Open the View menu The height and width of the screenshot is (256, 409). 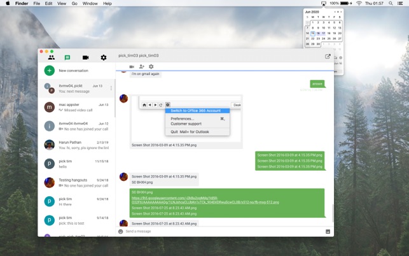(62, 3)
